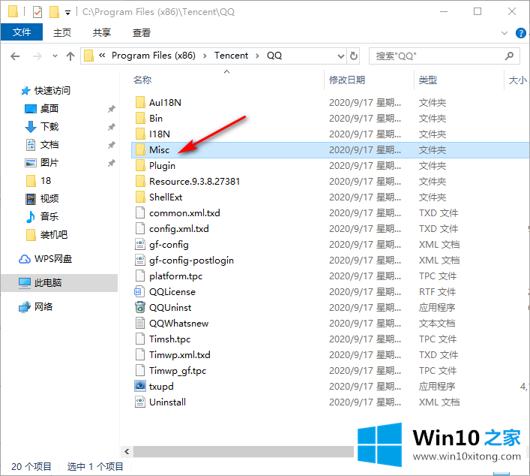Select the I18N folder icon
The height and width of the screenshot is (476, 530).
(140, 134)
